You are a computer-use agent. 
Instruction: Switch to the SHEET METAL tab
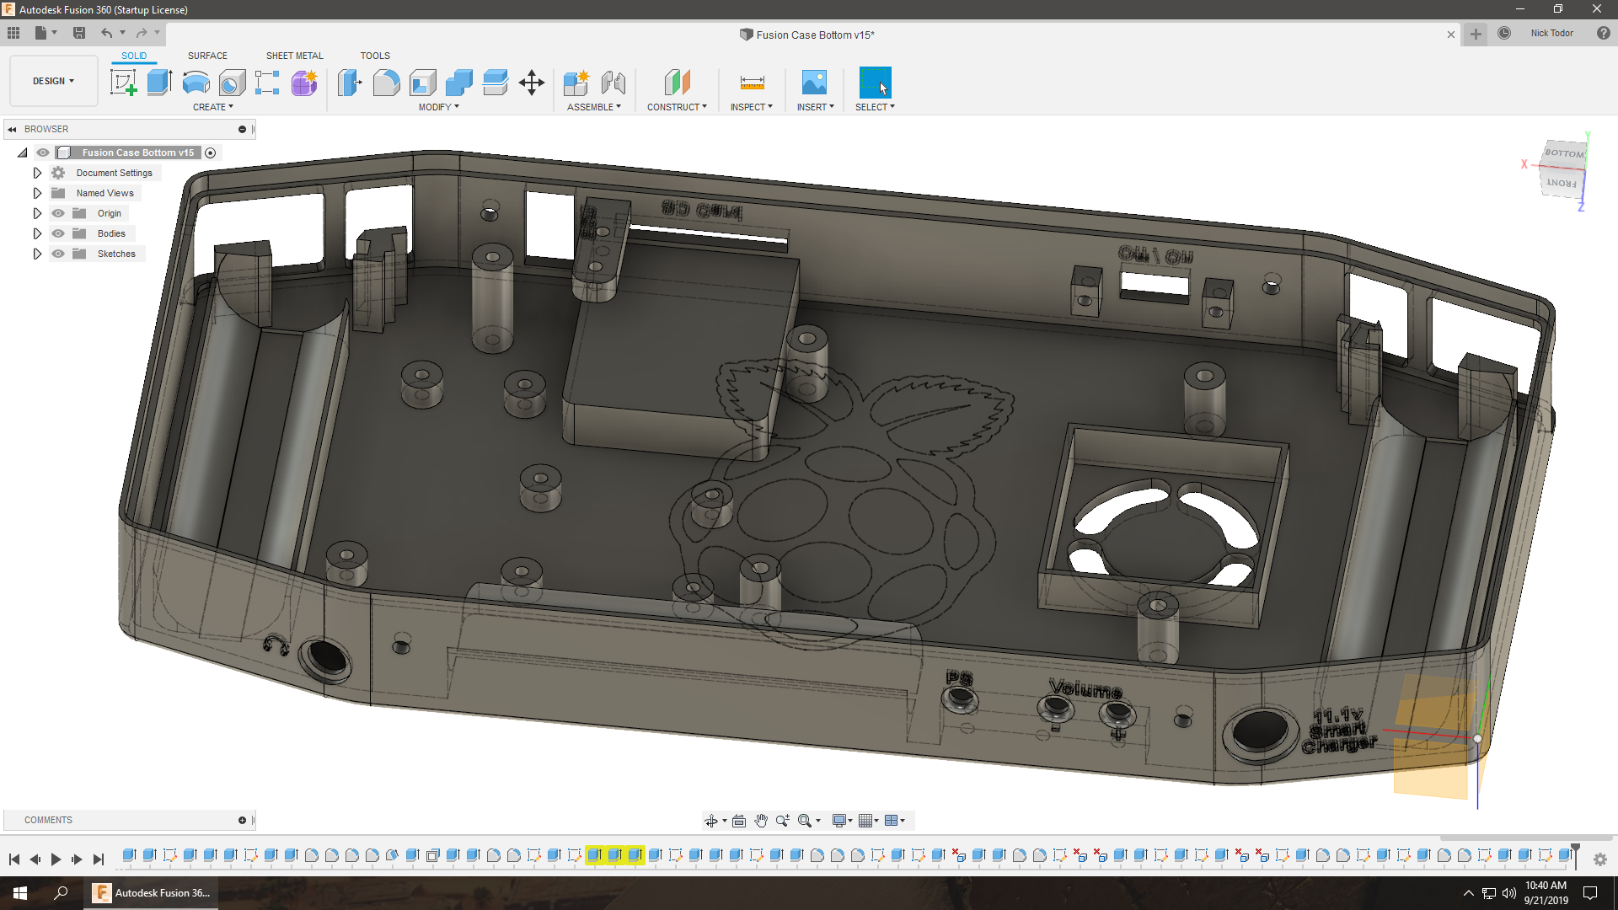pos(295,56)
